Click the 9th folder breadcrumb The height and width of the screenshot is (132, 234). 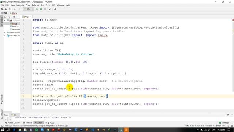(4, 13)
